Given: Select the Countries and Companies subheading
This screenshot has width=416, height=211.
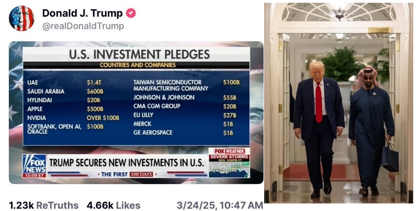Looking at the screenshot, I should [x=137, y=65].
